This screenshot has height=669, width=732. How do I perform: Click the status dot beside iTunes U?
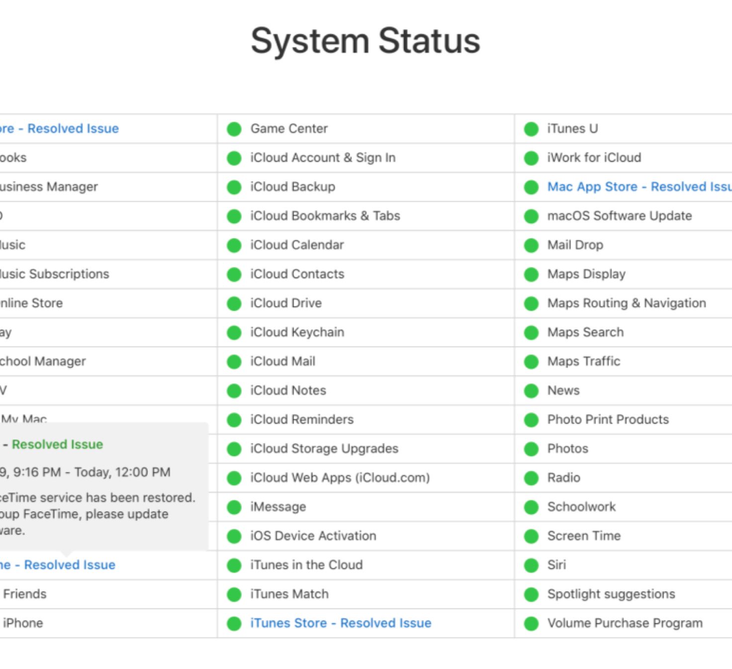(531, 129)
